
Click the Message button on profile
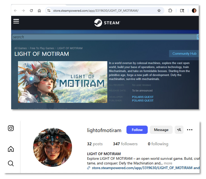pyautogui.click(x=161, y=130)
